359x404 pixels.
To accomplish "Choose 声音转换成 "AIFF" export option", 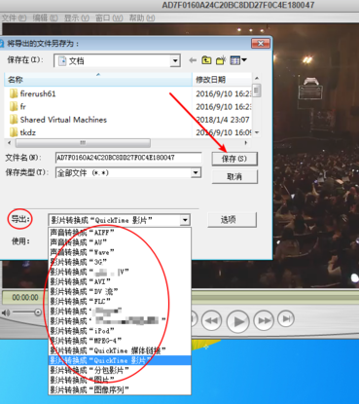I will 120,233.
